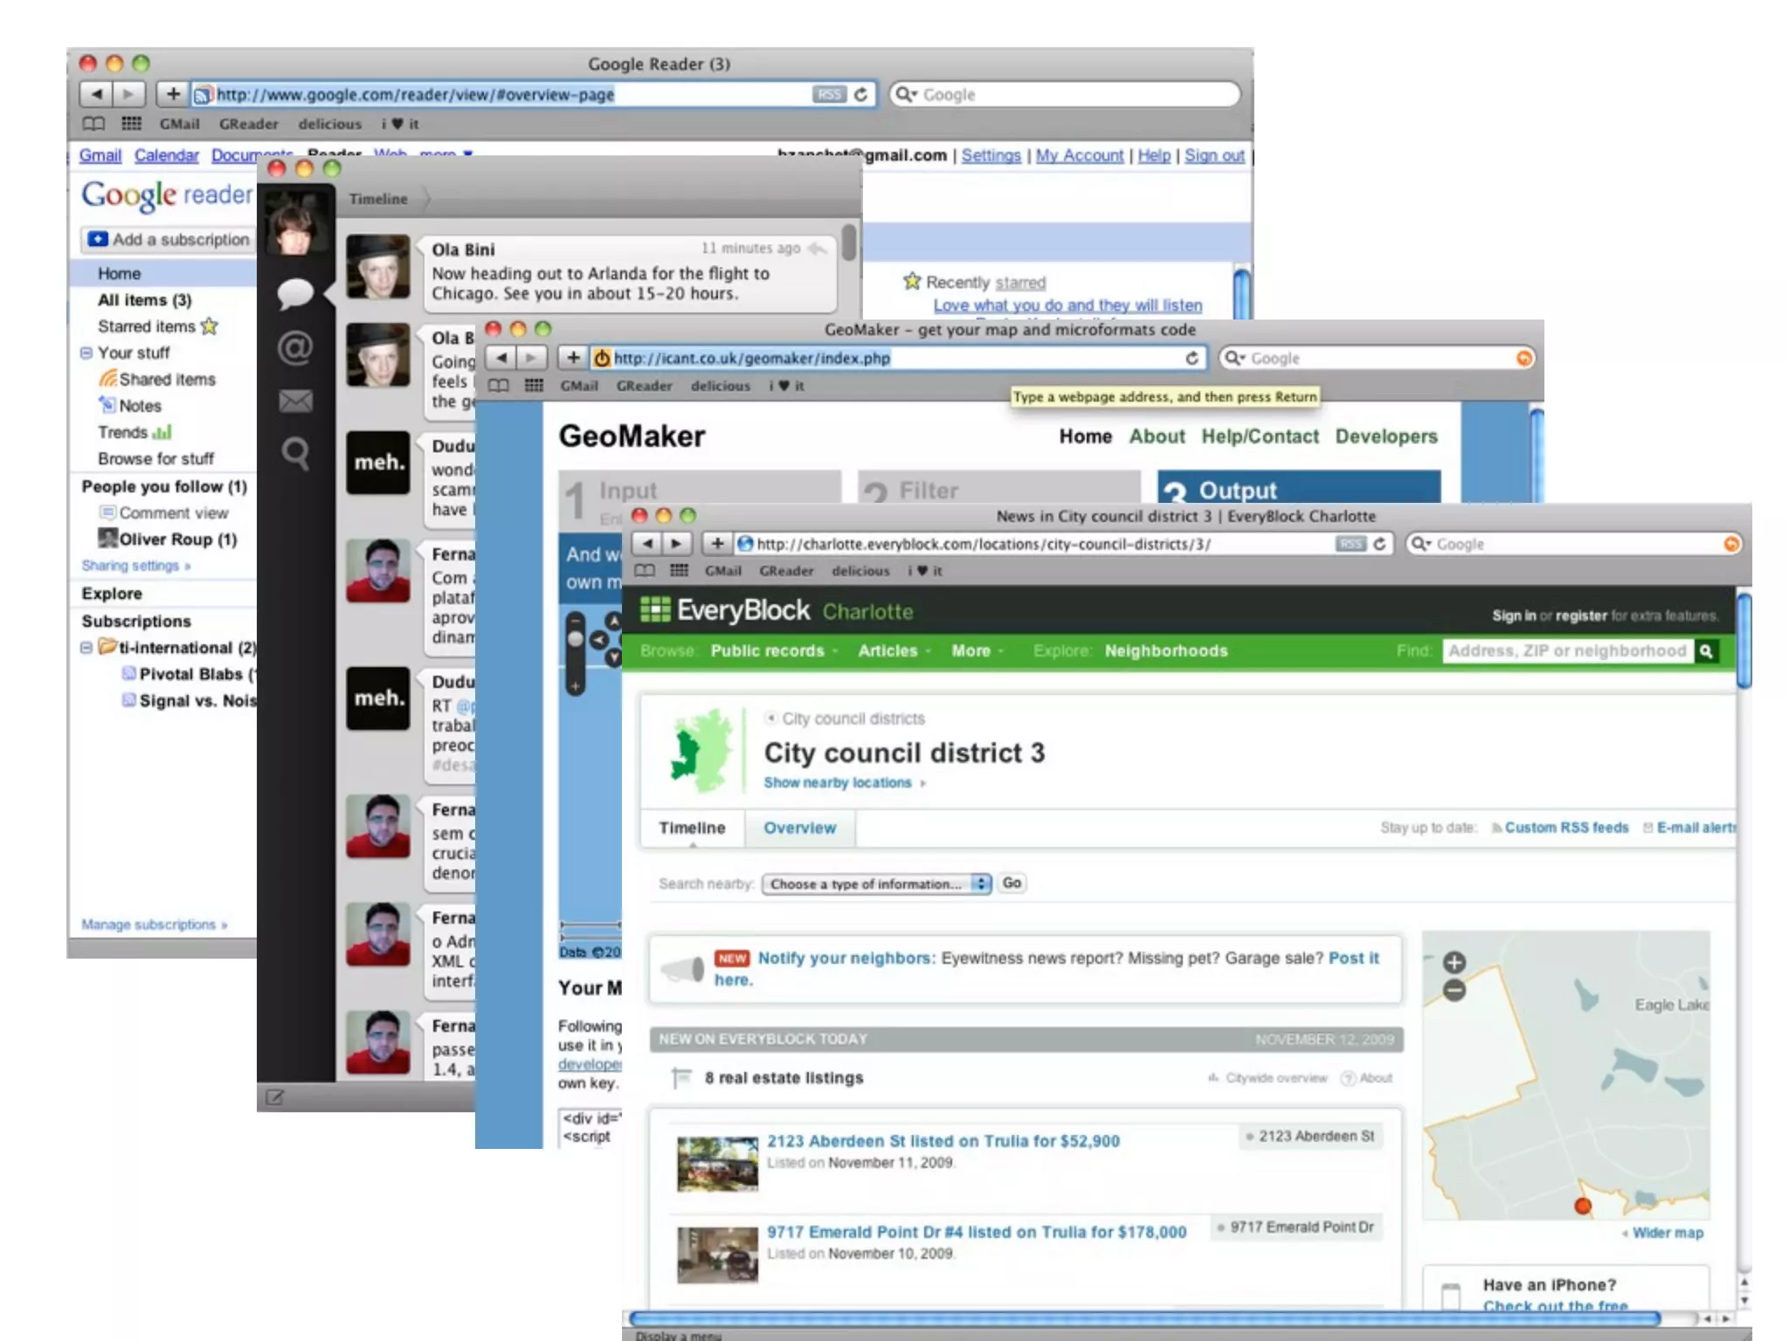Collapse the ti-international folder

[x=86, y=648]
